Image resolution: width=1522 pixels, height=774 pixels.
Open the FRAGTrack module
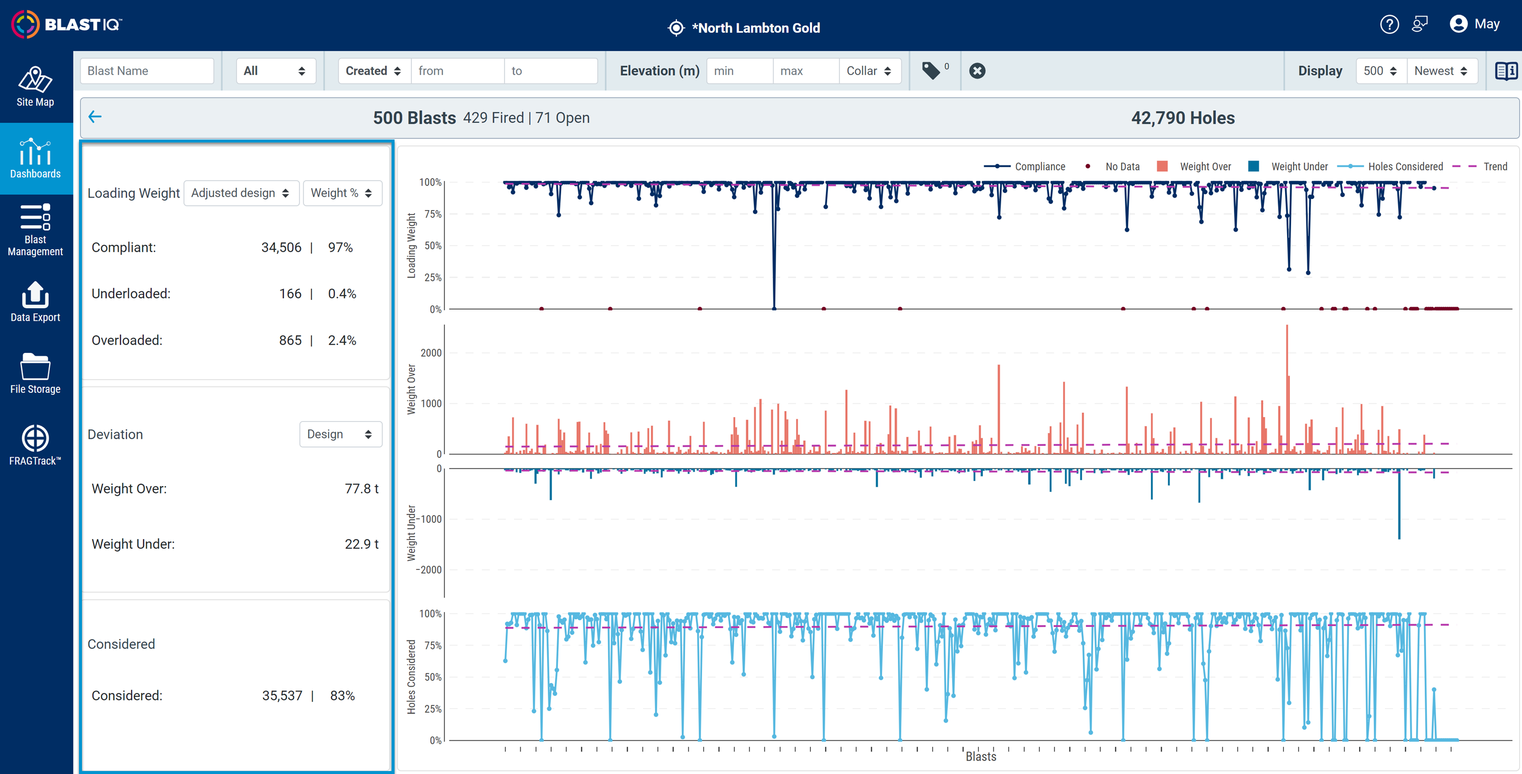coord(35,444)
